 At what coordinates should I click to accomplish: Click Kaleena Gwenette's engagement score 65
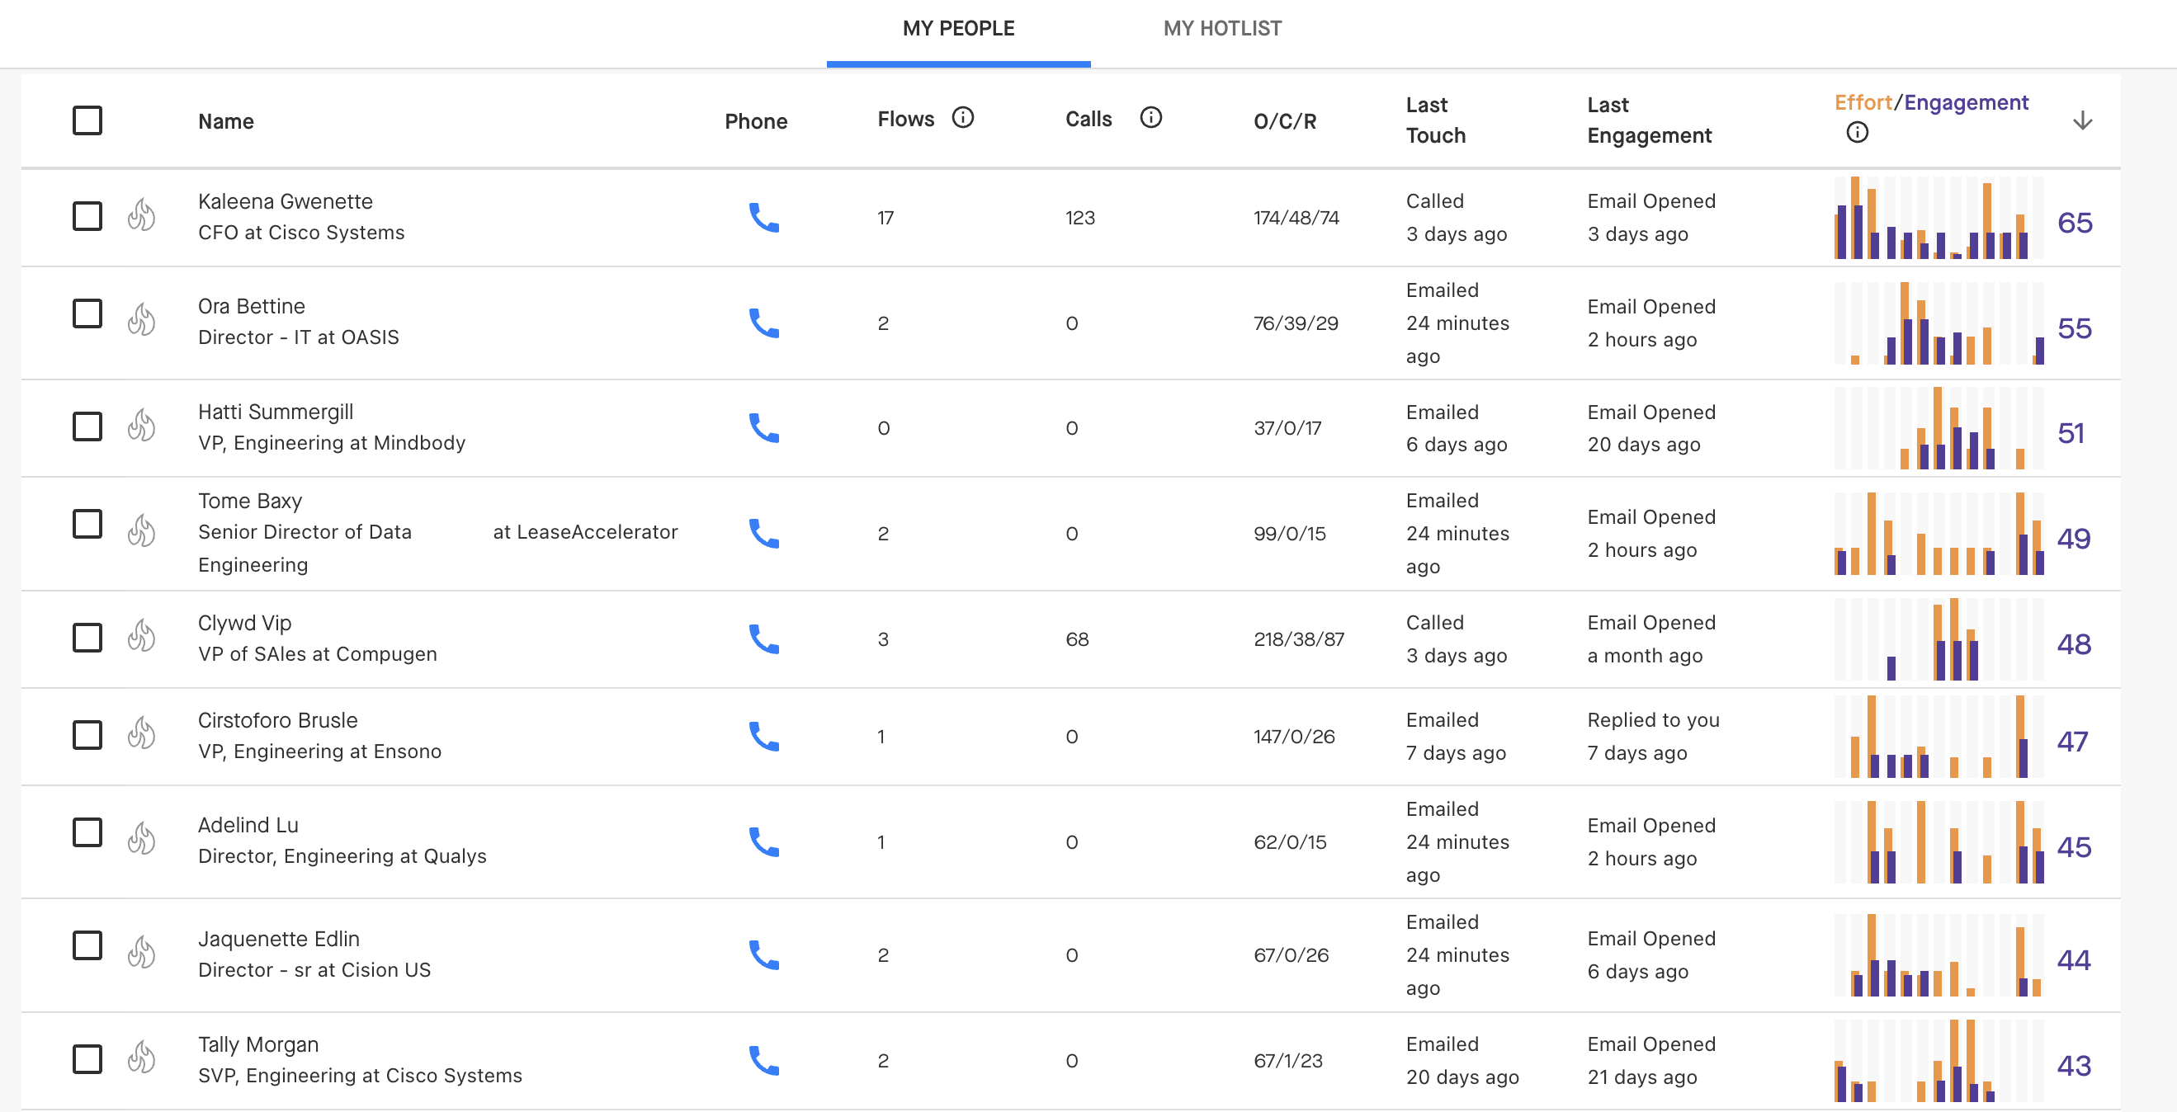pyautogui.click(x=2074, y=222)
